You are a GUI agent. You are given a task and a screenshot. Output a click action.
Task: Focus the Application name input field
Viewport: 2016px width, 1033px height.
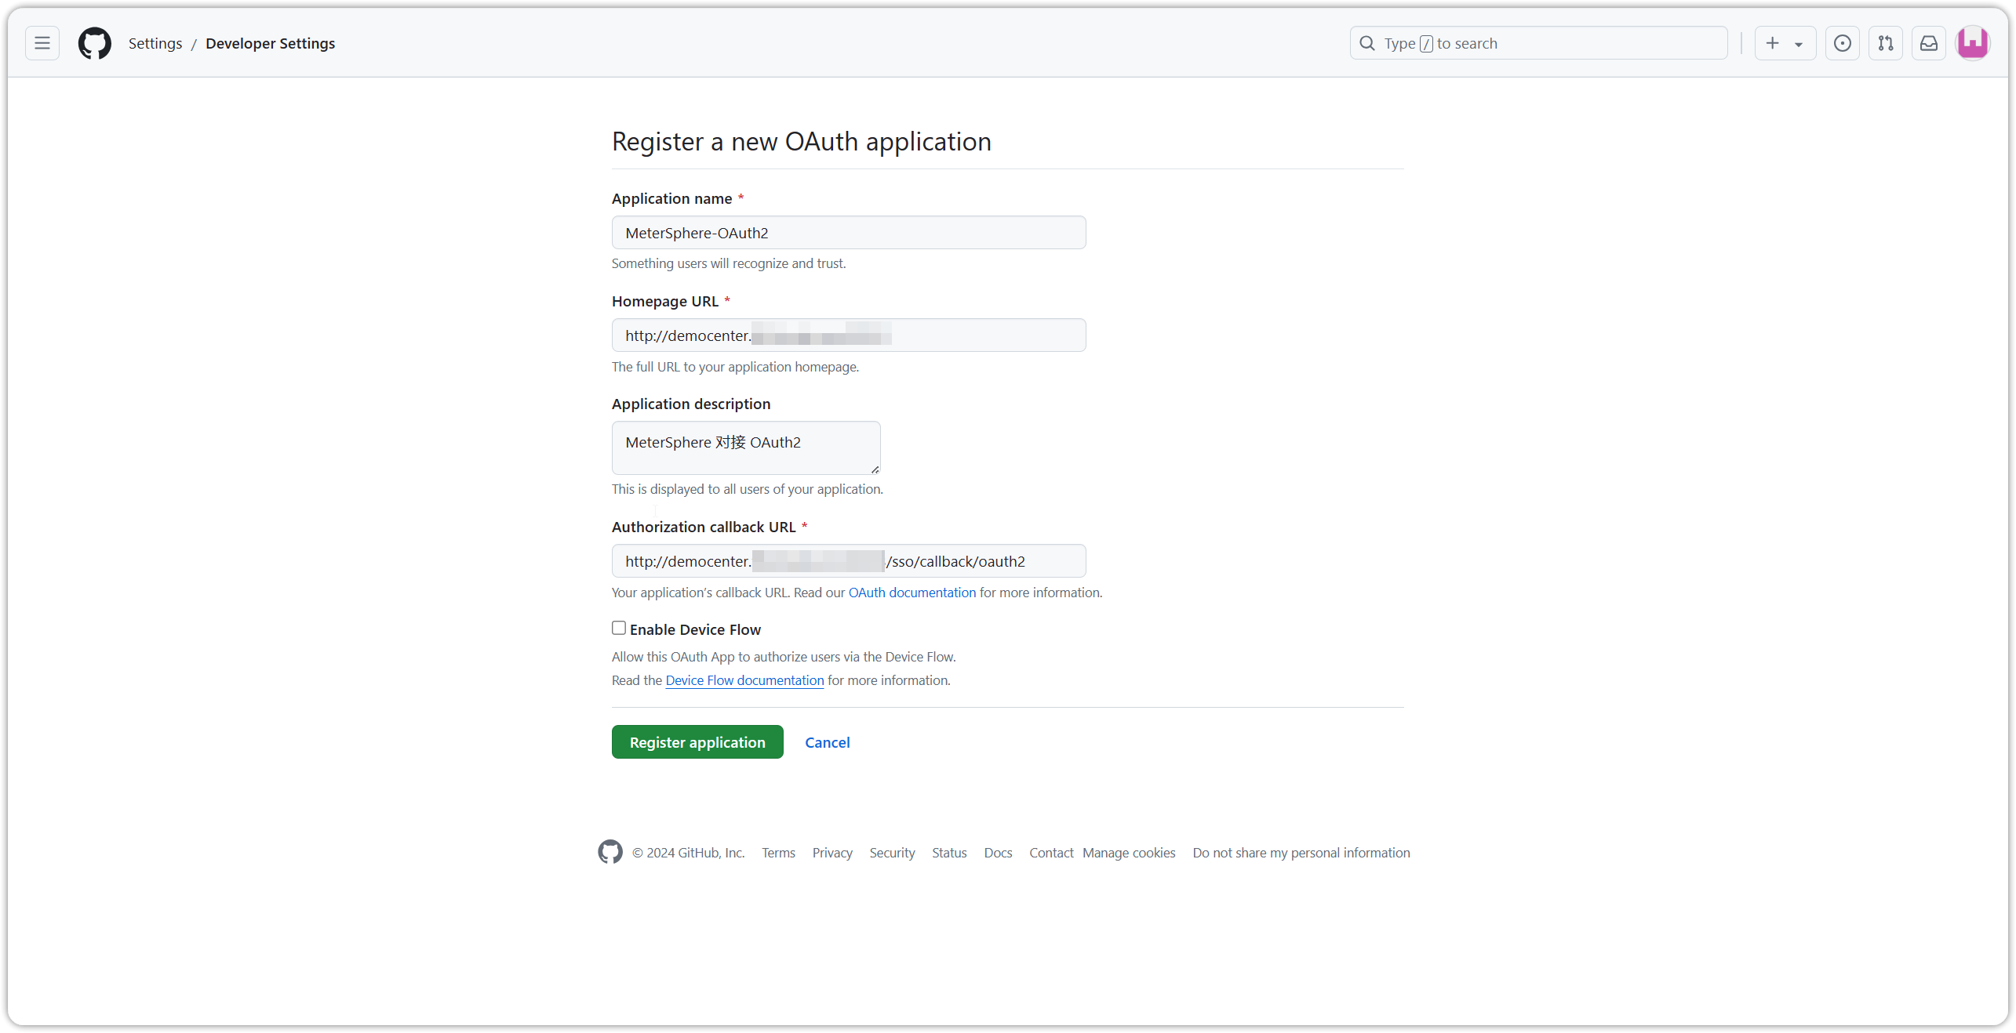[x=849, y=233]
